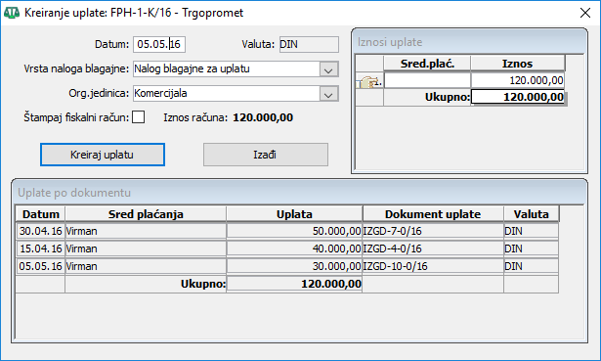This screenshot has height=361, width=601.
Task: Click the empty Sred.plać. cell
Action: click(x=427, y=80)
